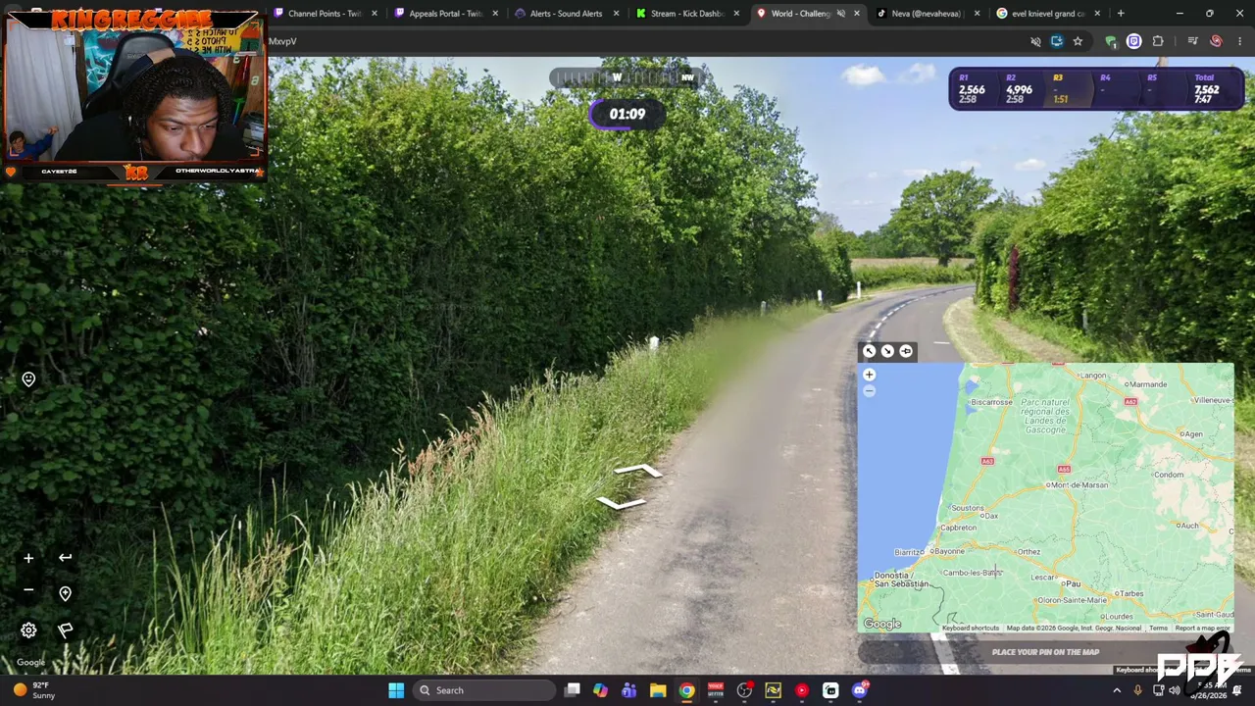Place a pin on Dax
1255x706 pixels.
tap(991, 516)
